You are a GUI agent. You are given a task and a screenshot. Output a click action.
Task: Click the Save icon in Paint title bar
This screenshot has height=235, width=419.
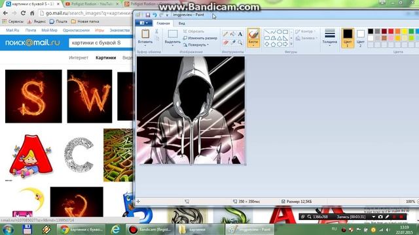[147, 15]
